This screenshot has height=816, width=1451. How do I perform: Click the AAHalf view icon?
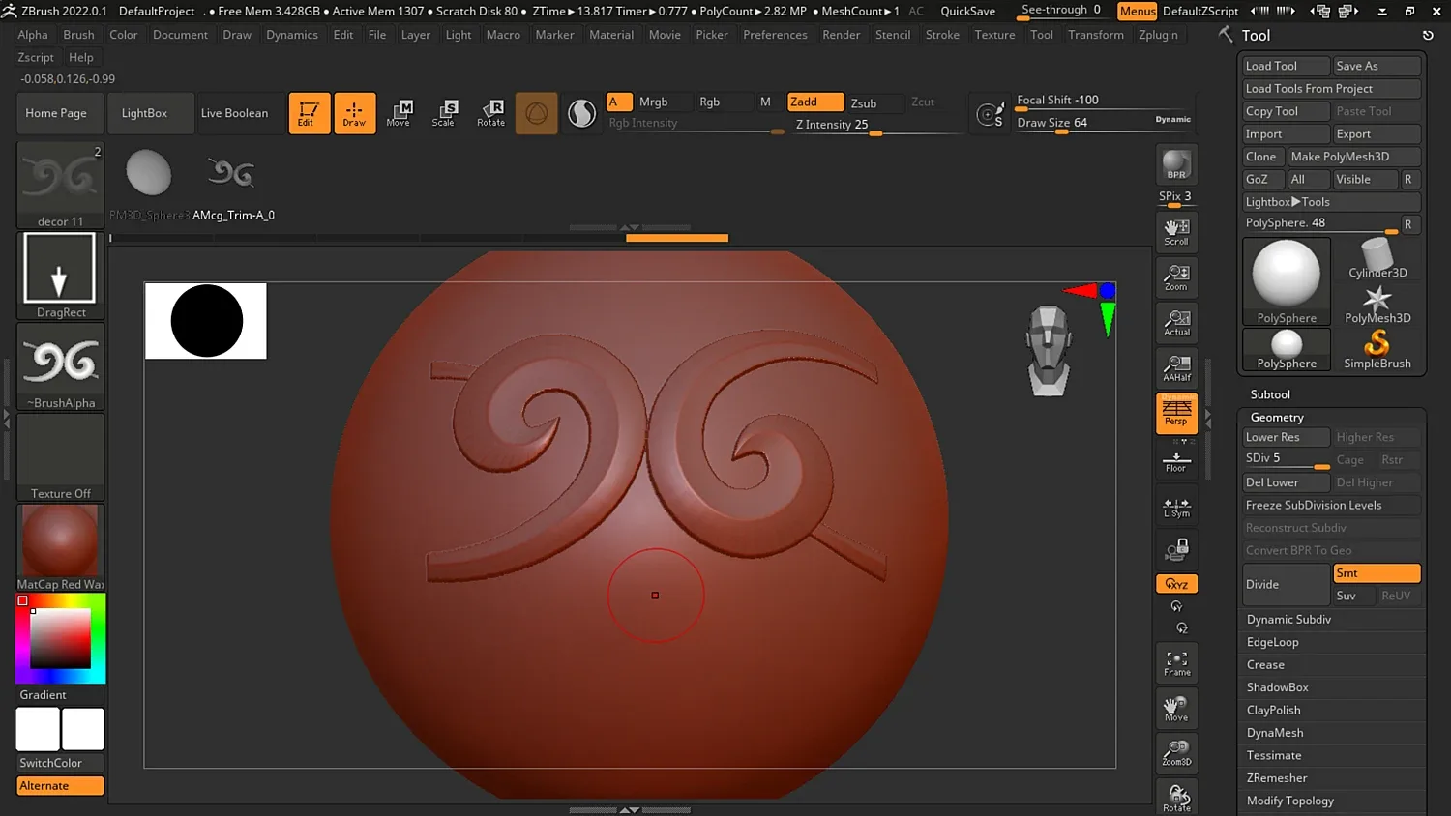tap(1176, 368)
